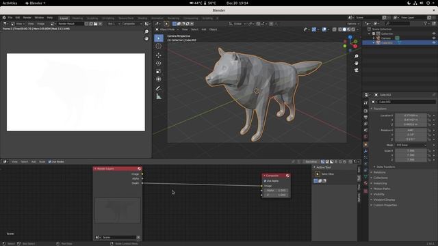Switch to the Layout workspace tab
The height and width of the screenshot is (246, 438).
click(64, 18)
